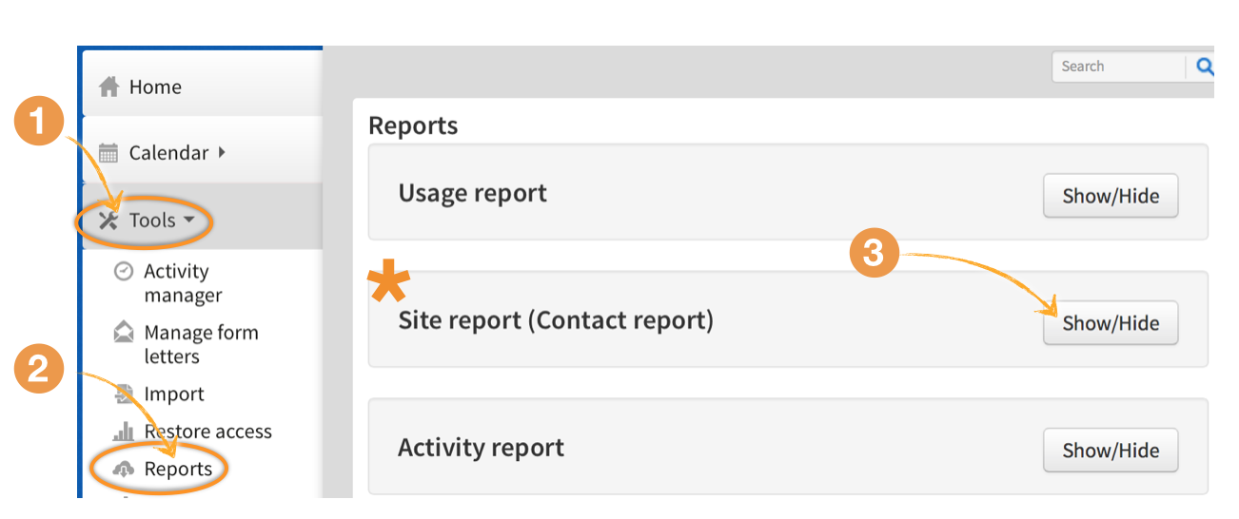Toggle Usage report with Show/Hide
Screen dimensions: 1239x519
1110,196
